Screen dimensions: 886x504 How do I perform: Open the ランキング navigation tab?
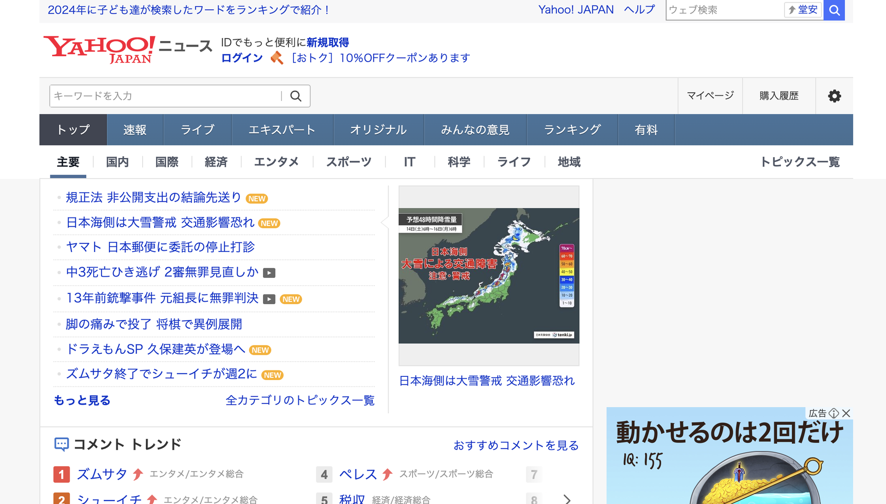(572, 130)
